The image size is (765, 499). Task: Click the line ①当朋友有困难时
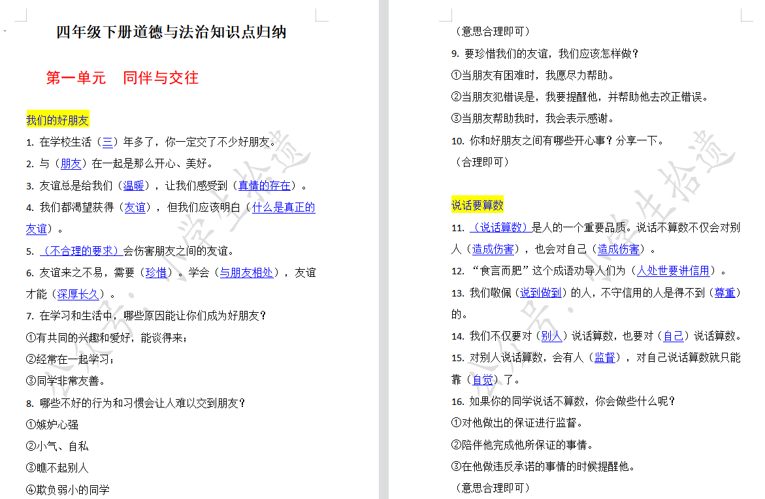533,75
